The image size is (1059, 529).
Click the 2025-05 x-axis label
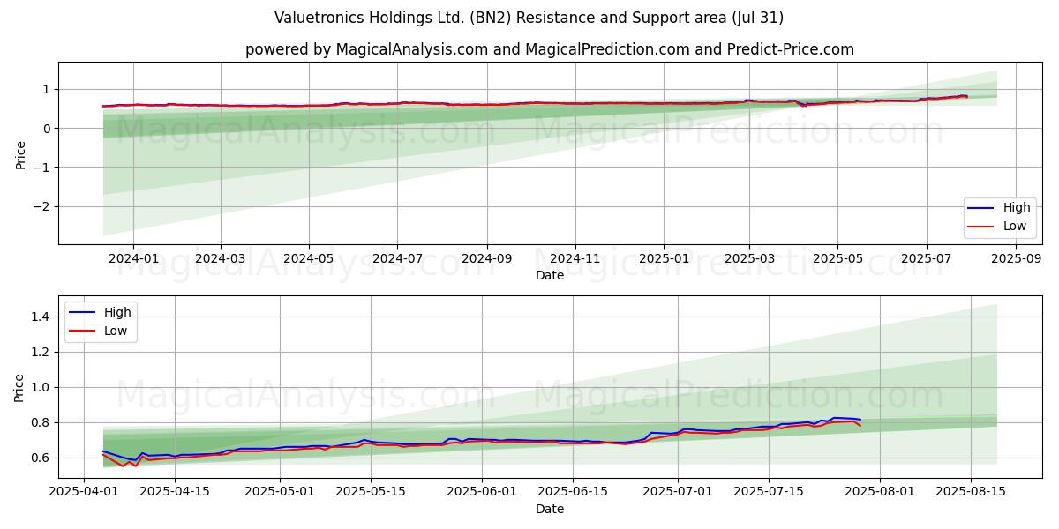tap(837, 259)
